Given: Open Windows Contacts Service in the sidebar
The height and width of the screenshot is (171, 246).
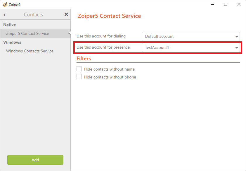Looking at the screenshot, I should (30, 51).
